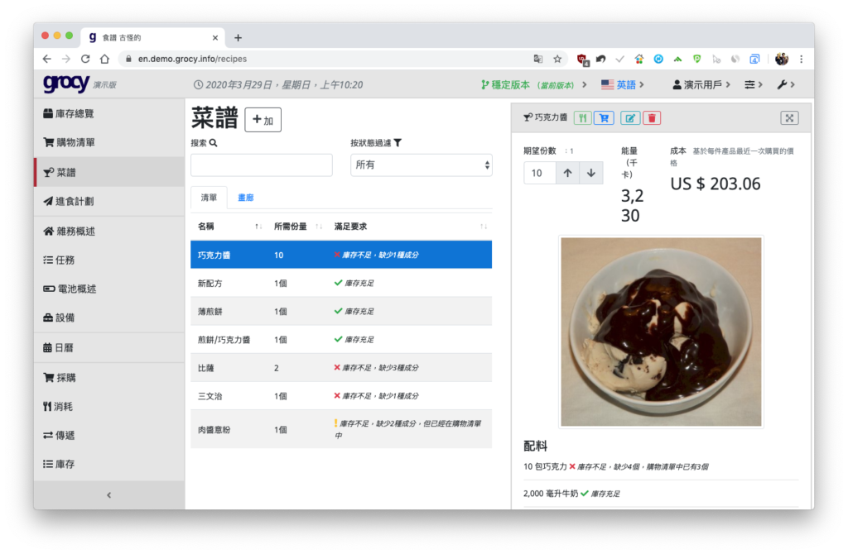Open 庫存 inventory in sidebar
848x554 pixels.
point(109,464)
